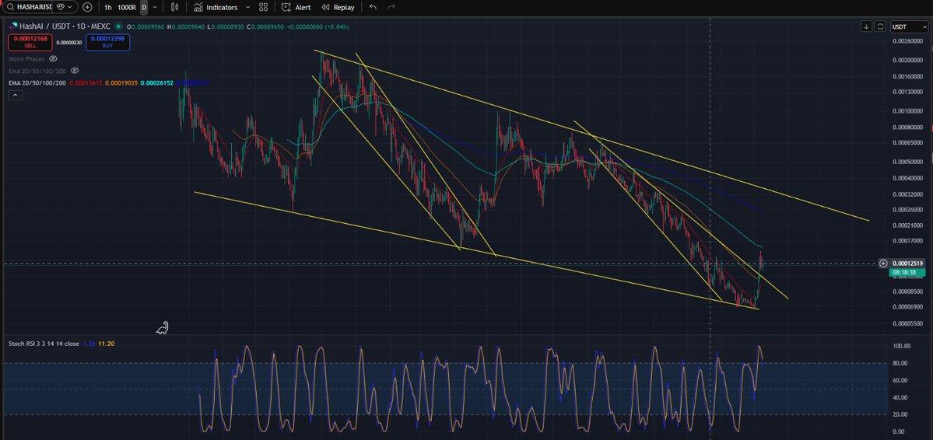Open the indicator templates grid icon
The width and height of the screenshot is (933, 440).
click(263, 8)
